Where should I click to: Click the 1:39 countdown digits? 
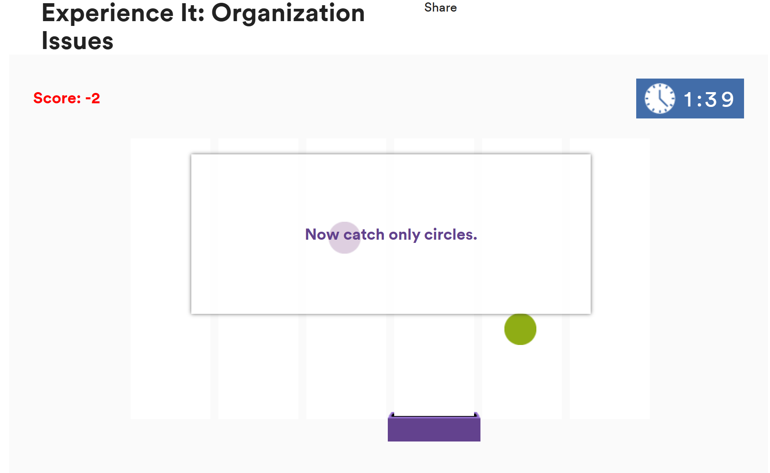(x=709, y=99)
